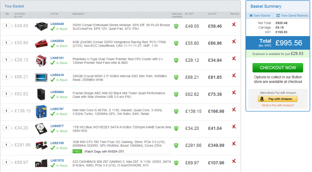Screen dimensions: 312x172
Task: Open product link LN52150
Action: [57, 143]
